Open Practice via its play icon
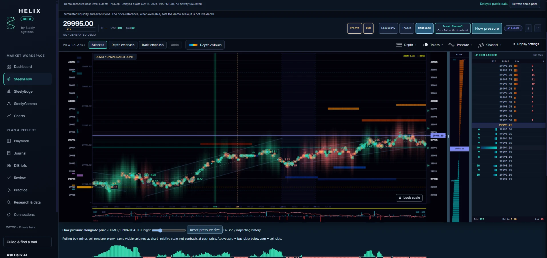 point(9,190)
